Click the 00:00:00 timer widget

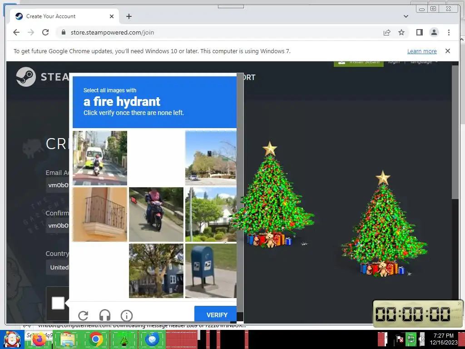pyautogui.click(x=418, y=314)
